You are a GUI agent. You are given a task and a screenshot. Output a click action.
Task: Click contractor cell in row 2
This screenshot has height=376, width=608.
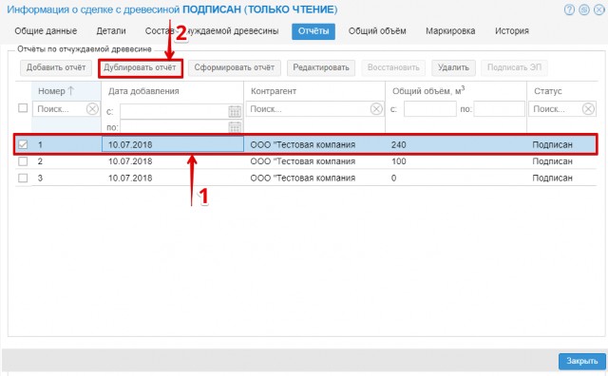point(302,161)
